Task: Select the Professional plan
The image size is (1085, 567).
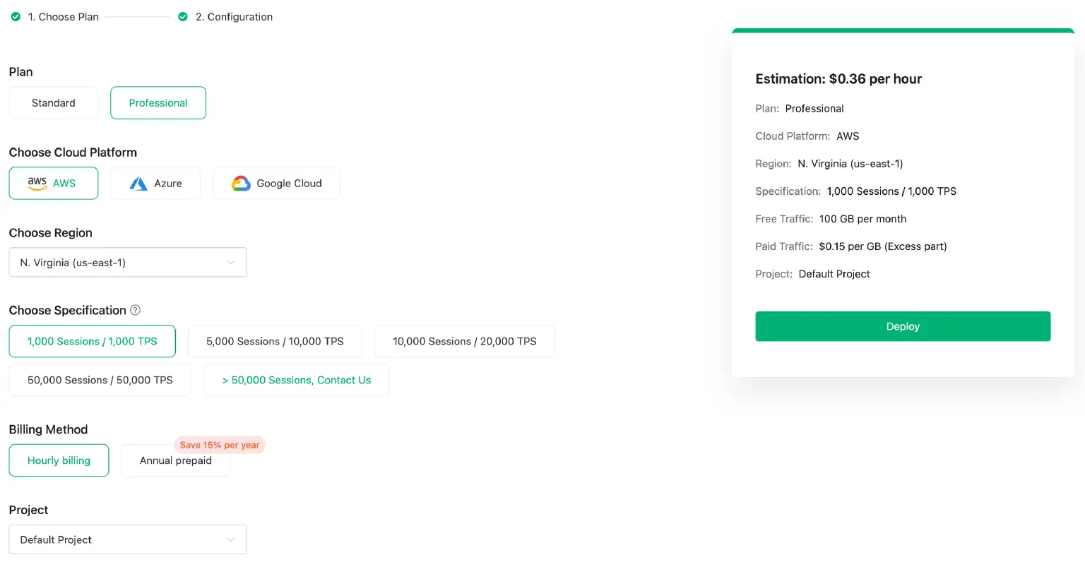Action: 158,102
